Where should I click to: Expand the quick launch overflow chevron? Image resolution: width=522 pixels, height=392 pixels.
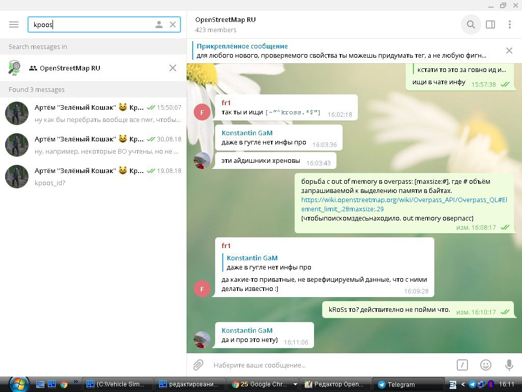pyautogui.click(x=75, y=382)
